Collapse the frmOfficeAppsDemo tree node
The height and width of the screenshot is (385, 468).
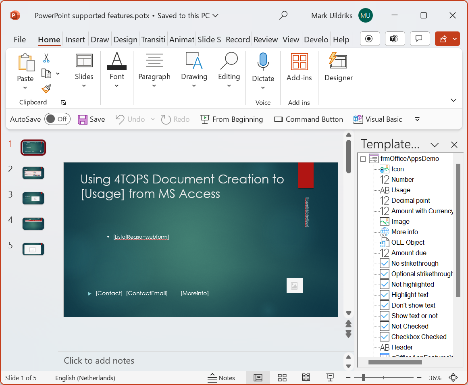362,158
